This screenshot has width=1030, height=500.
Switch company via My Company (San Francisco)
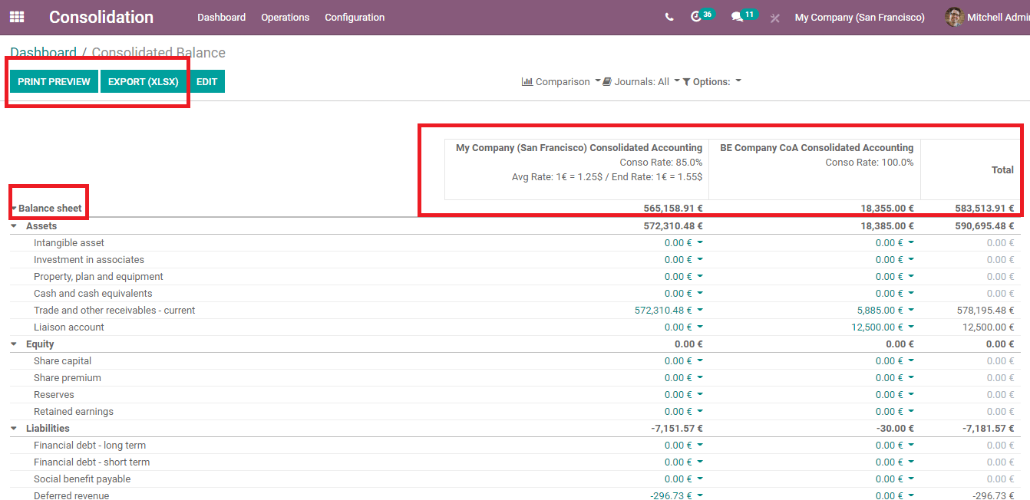point(860,17)
